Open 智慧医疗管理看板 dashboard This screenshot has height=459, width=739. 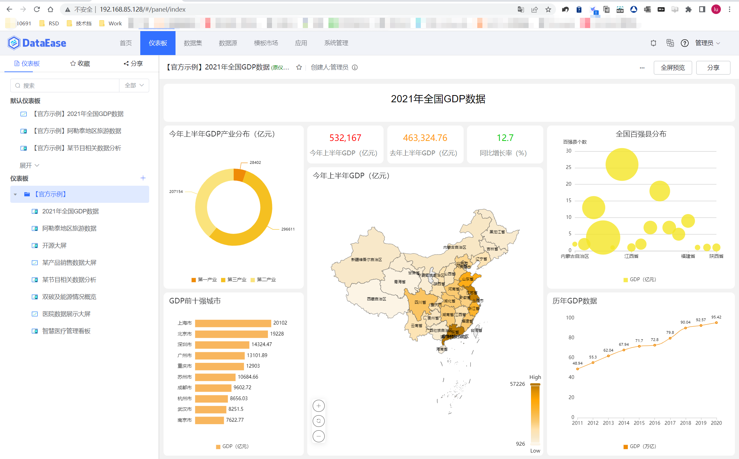pos(66,331)
